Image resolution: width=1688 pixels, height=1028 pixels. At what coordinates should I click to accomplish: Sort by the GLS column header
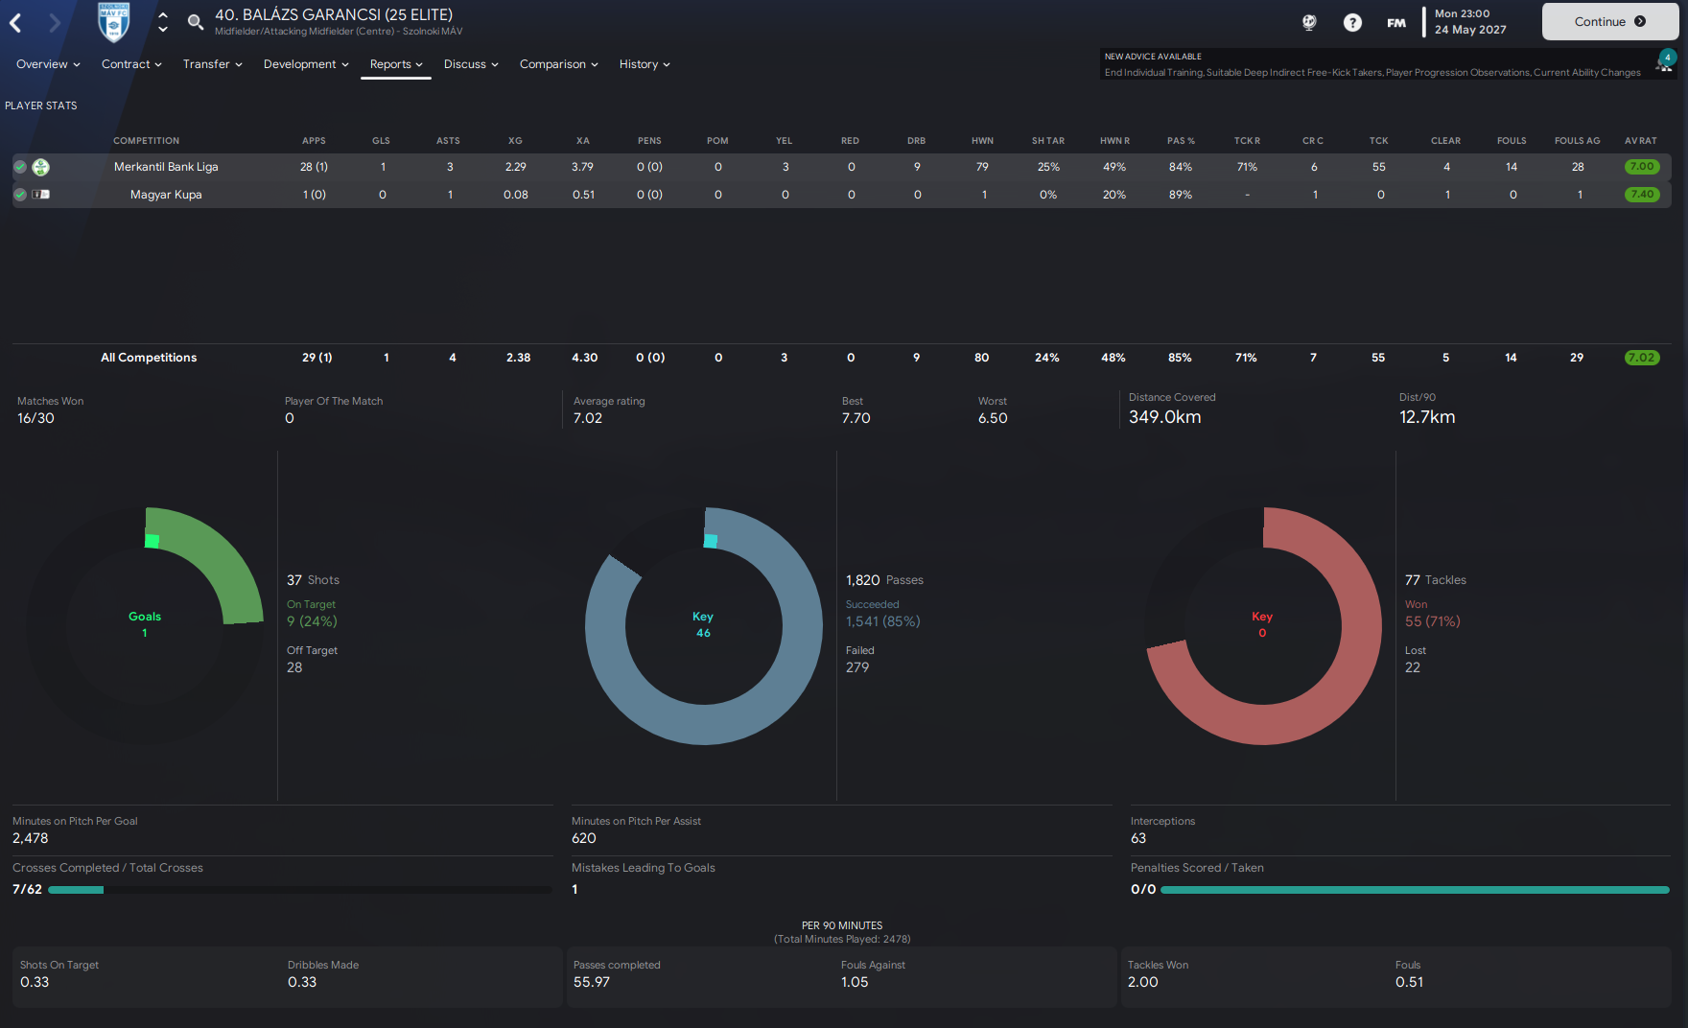(381, 141)
